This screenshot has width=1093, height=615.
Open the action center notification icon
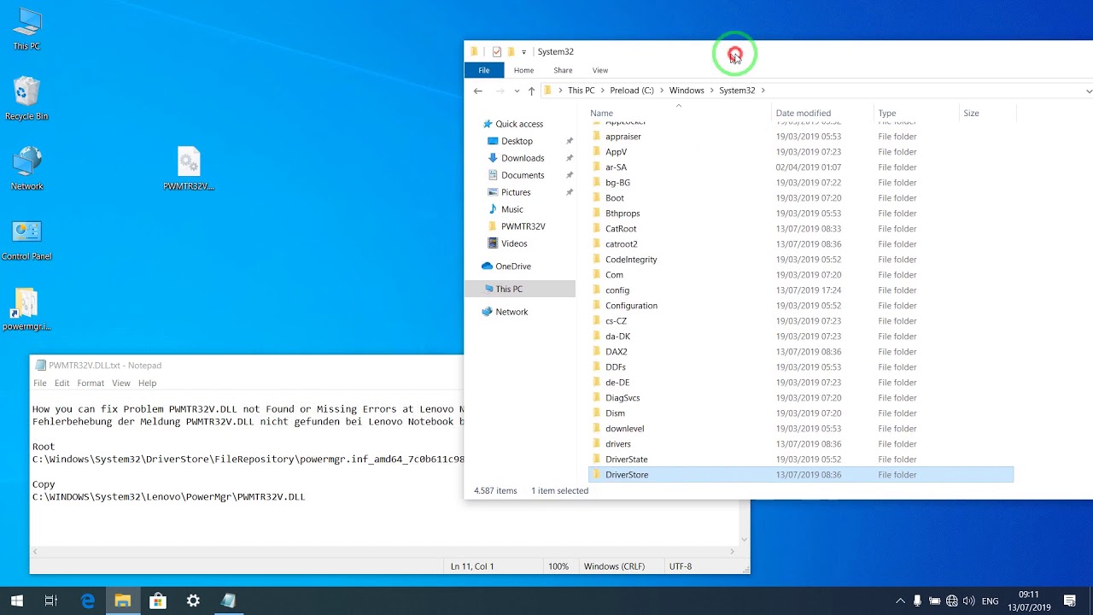coord(1069,601)
